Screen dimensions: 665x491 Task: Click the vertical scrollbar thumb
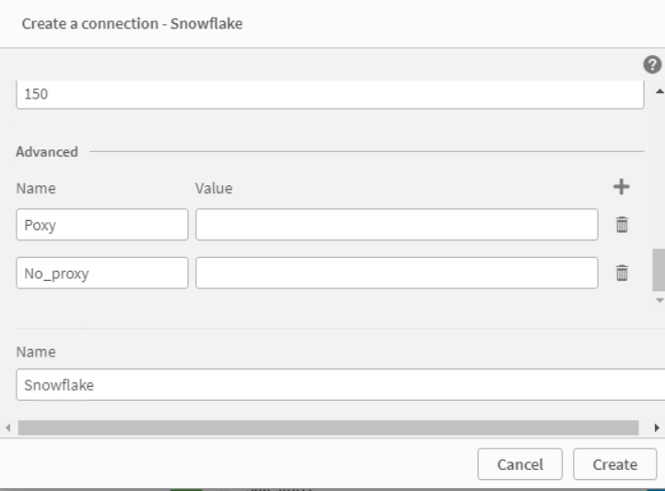click(658, 269)
